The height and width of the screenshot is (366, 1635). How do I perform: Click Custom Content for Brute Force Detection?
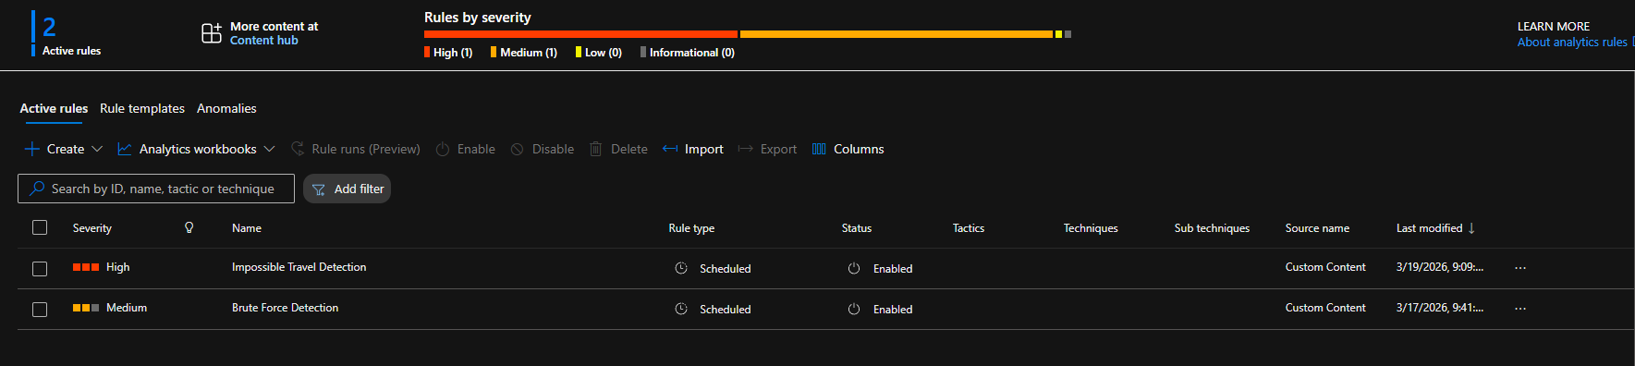tap(1325, 308)
